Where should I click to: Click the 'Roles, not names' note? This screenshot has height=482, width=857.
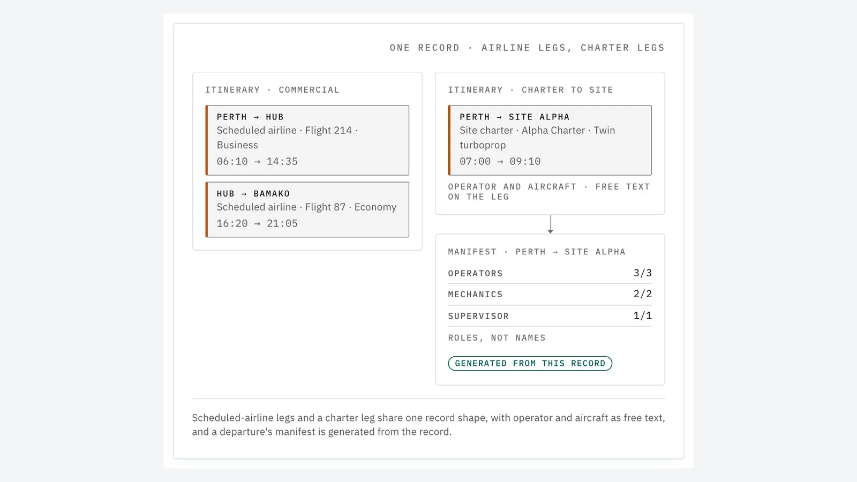pyautogui.click(x=497, y=338)
